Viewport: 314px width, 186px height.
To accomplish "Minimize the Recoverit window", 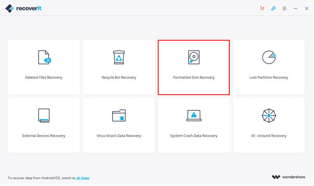I will pos(296,8).
